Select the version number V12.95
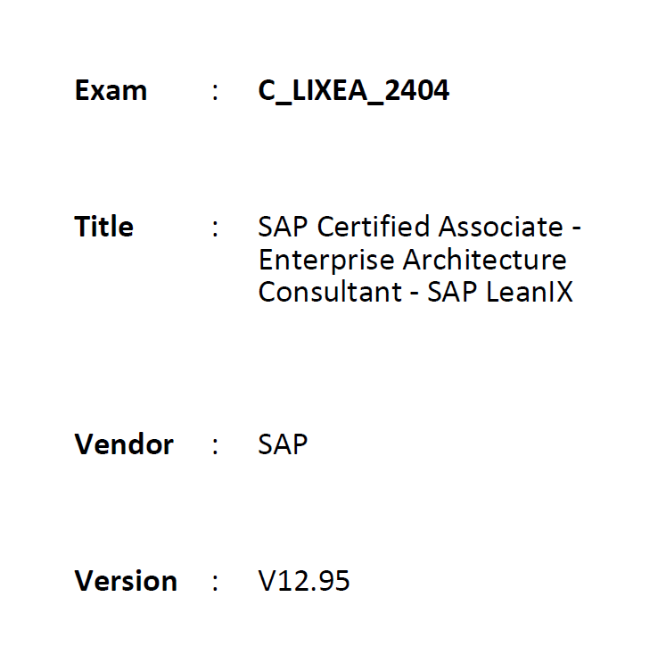The width and height of the screenshot is (658, 655). [x=304, y=581]
